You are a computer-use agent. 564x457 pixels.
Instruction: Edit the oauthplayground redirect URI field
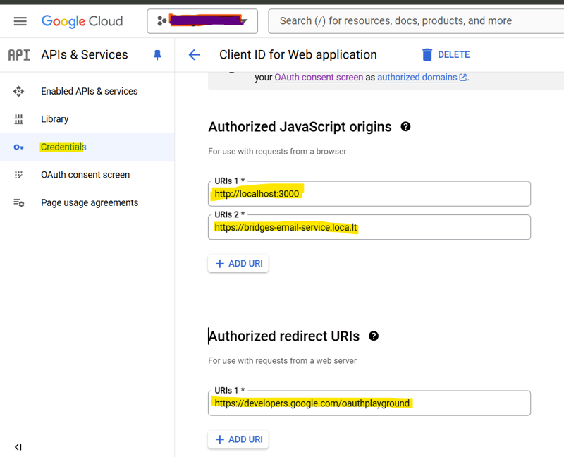(369, 403)
